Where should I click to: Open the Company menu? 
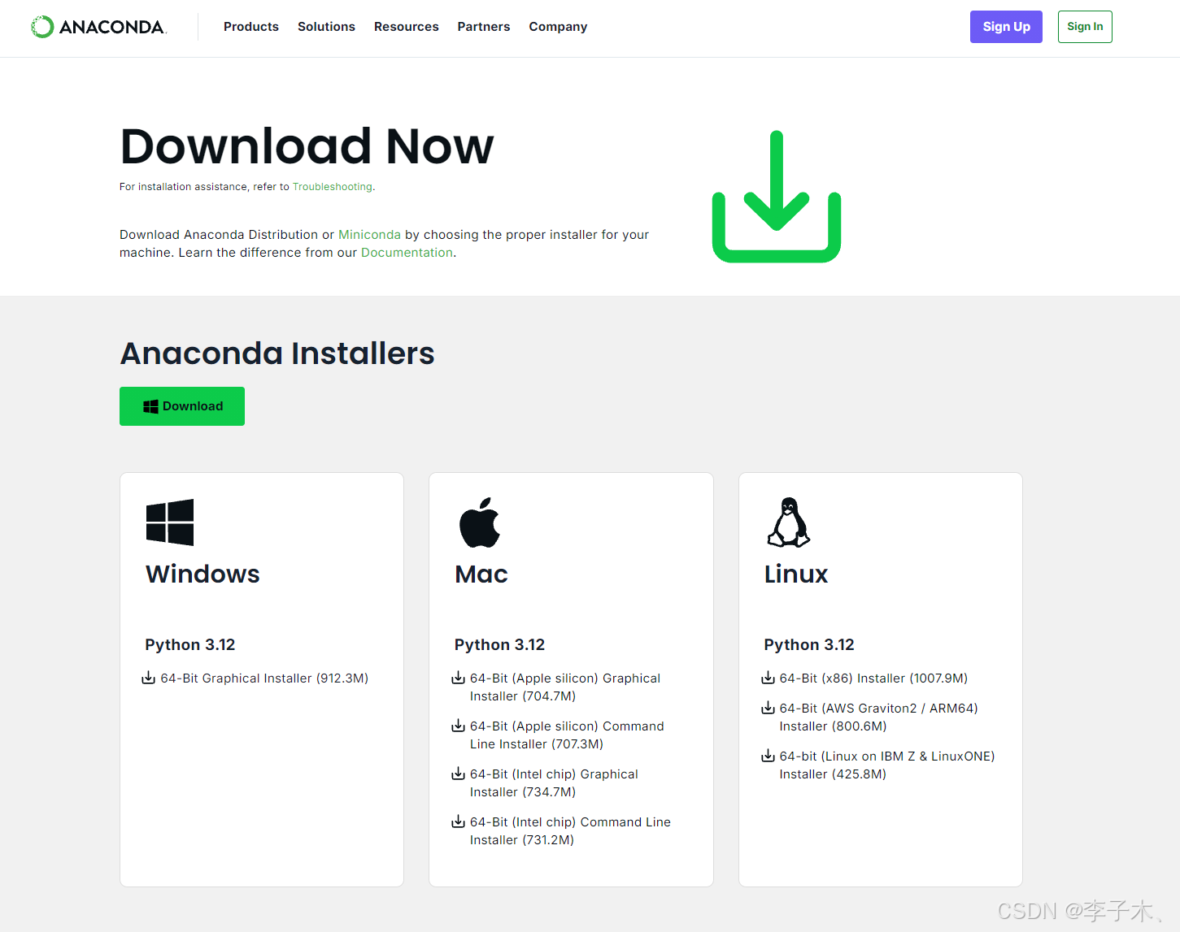point(558,27)
